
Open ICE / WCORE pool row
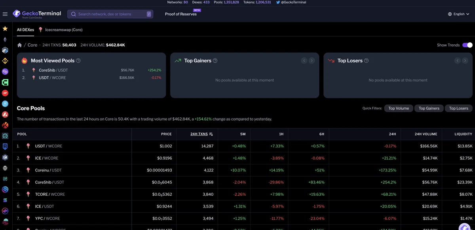tap(243, 158)
